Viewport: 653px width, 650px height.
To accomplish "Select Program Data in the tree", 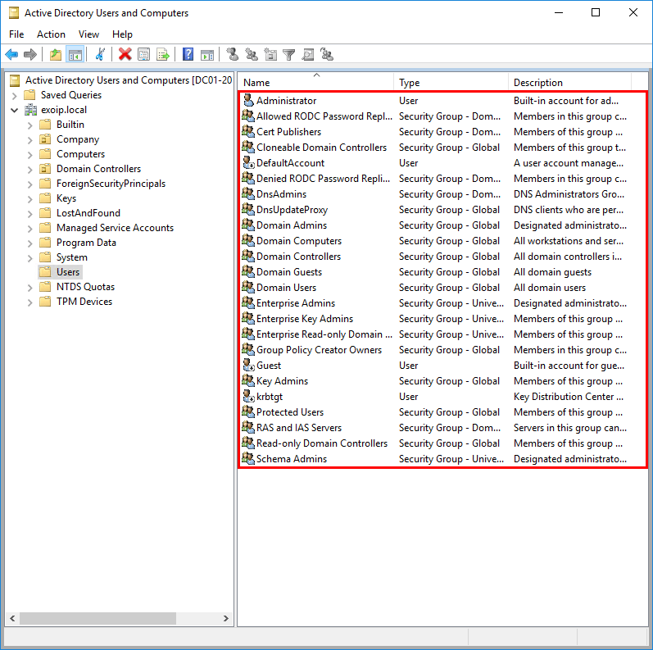I will 86,243.
